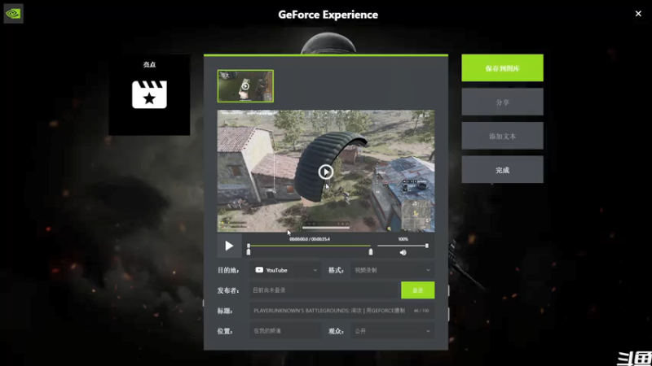Click the green 保存到图库 button
Screen dimensions: 652x366
click(x=502, y=68)
